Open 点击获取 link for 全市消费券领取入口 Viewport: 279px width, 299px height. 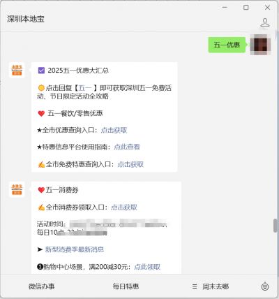(124, 207)
